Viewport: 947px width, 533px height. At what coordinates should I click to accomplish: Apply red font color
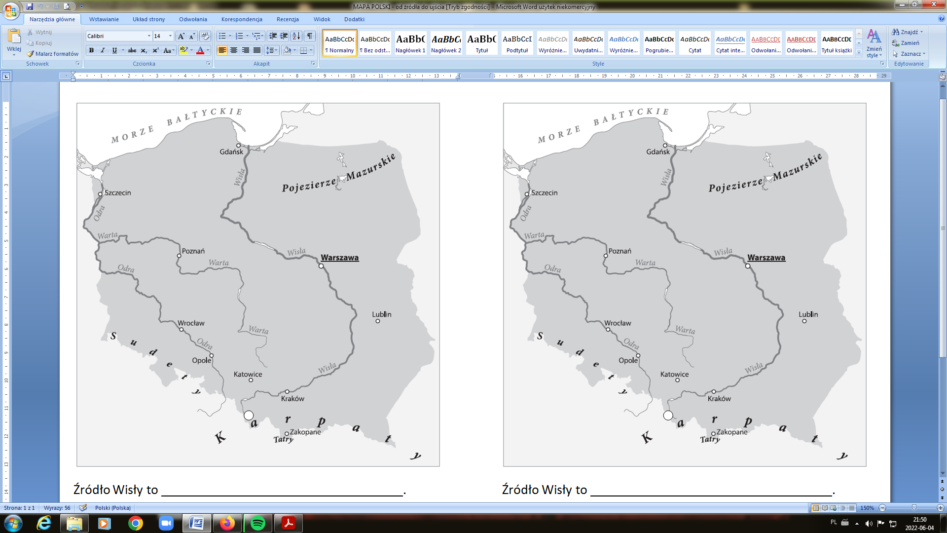tap(200, 50)
